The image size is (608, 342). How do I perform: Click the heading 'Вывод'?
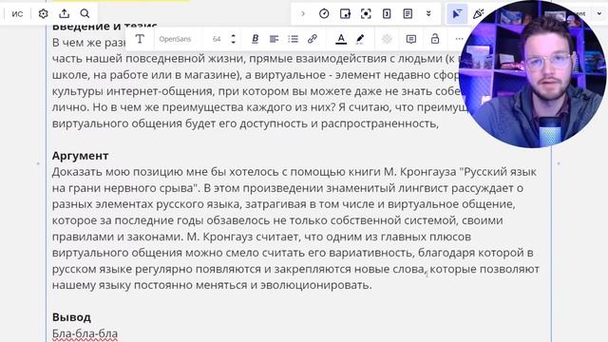[72, 317]
